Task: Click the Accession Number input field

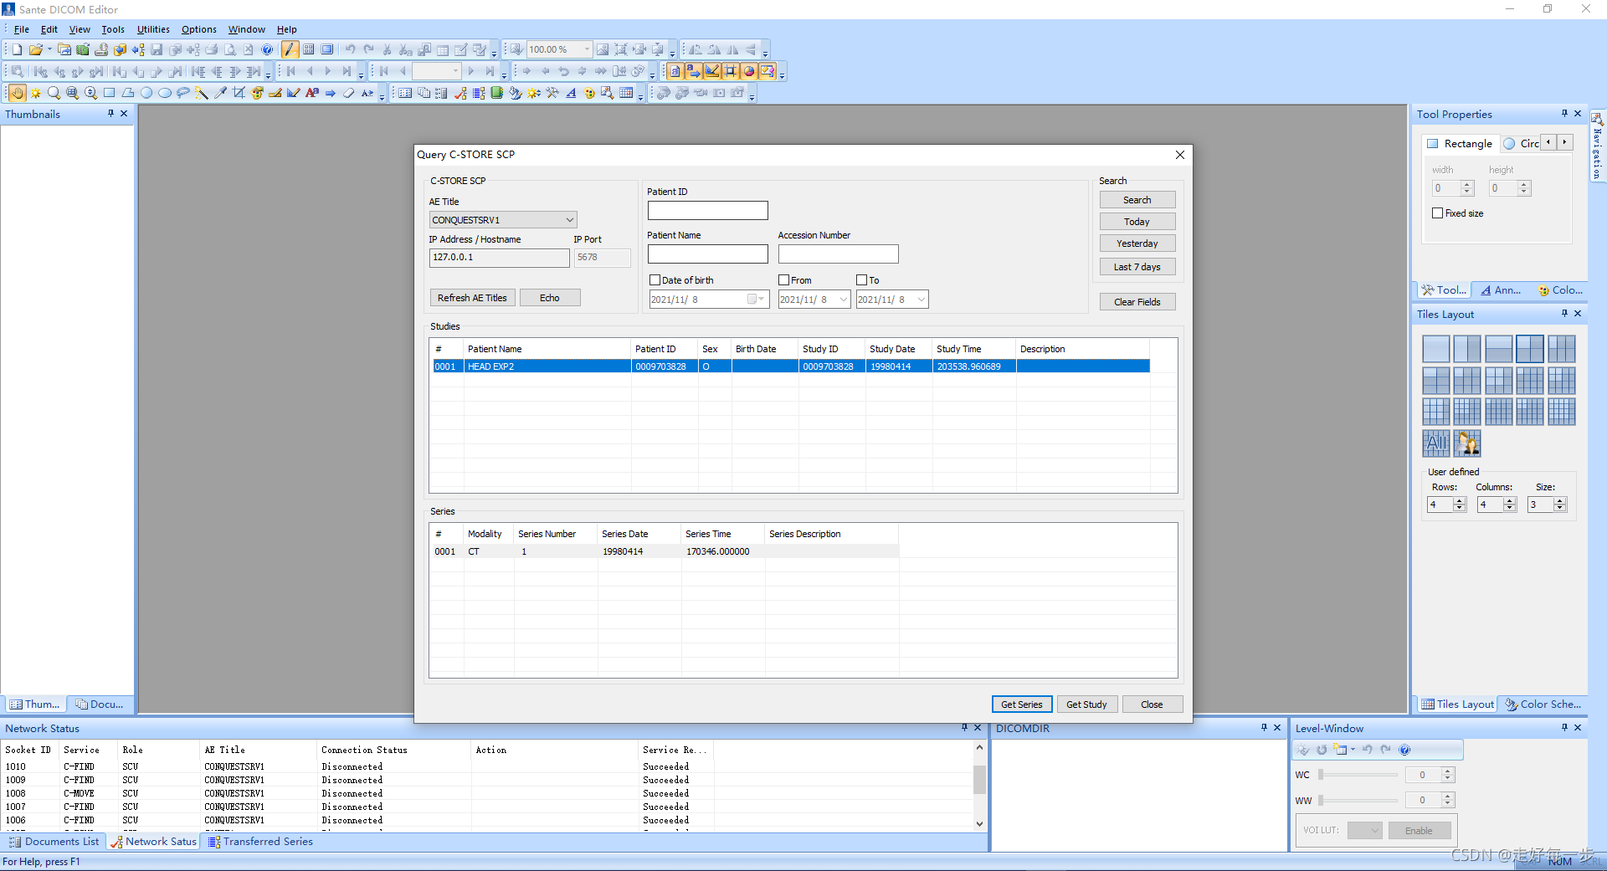Action: tap(838, 254)
